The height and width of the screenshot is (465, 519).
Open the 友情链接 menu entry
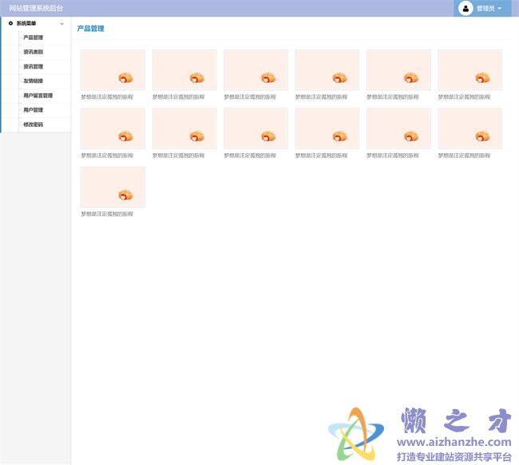click(x=34, y=81)
